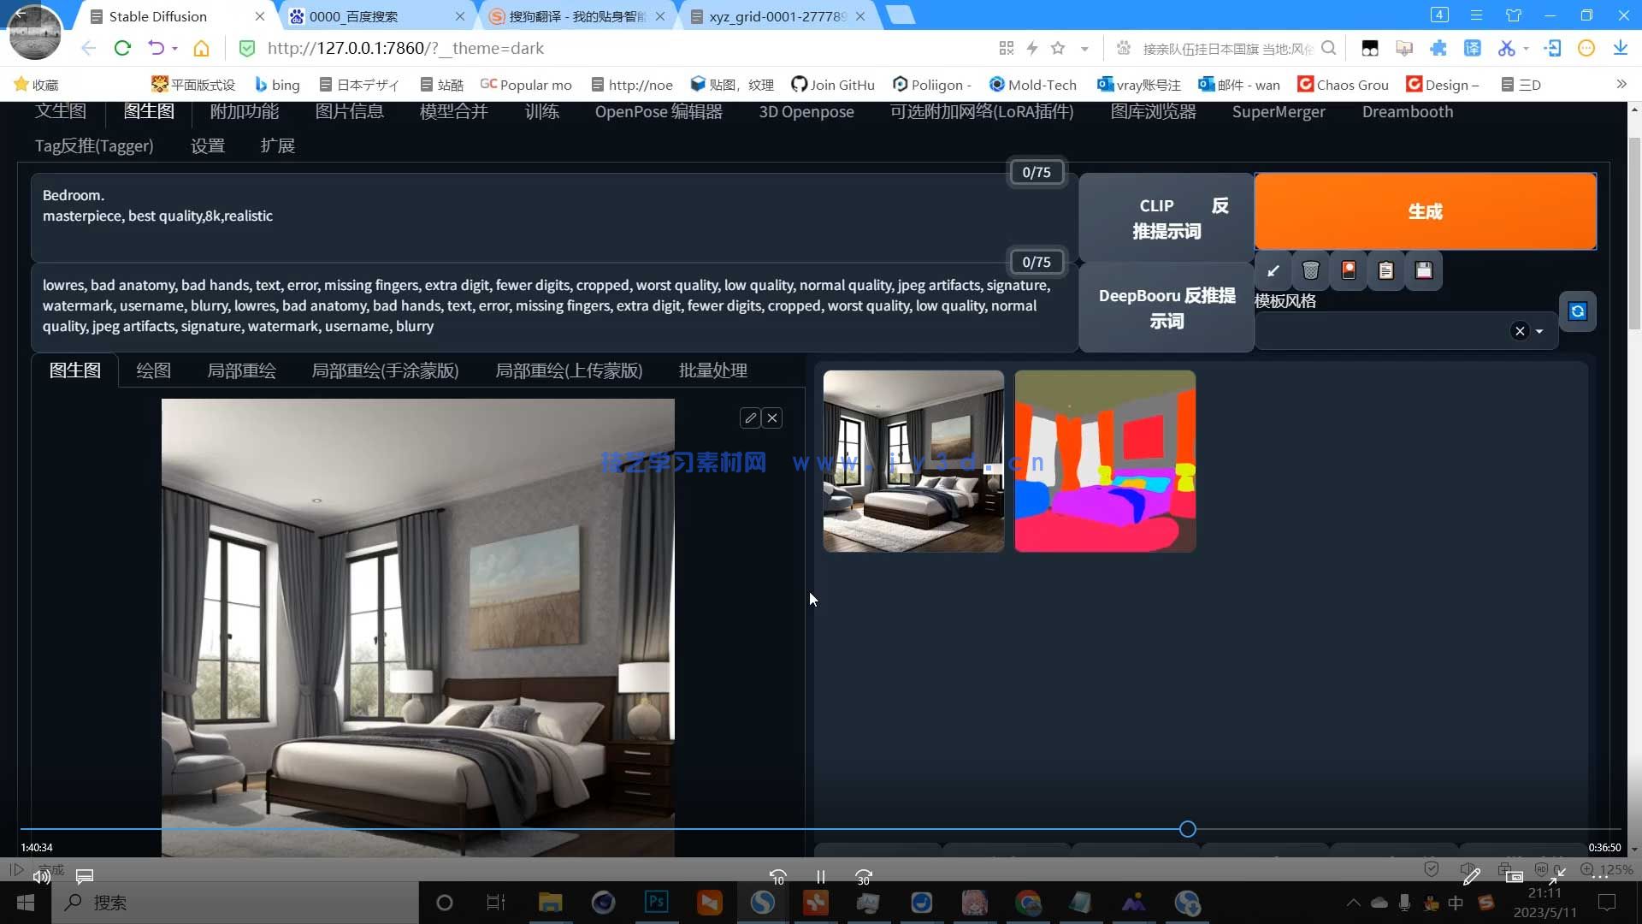This screenshot has height=924, width=1642.
Task: Click the arrow icon to read last generation parameters
Action: tap(1273, 271)
